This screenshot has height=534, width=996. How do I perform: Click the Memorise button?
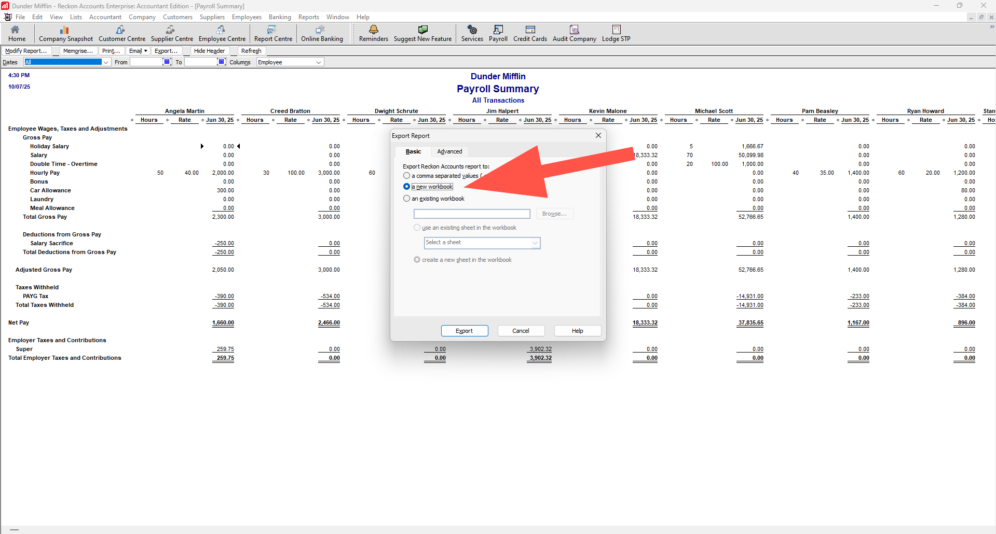click(x=78, y=51)
